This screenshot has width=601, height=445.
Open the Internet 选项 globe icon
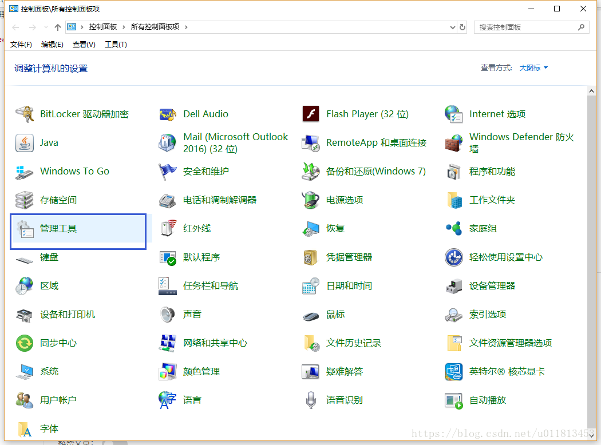tap(454, 114)
